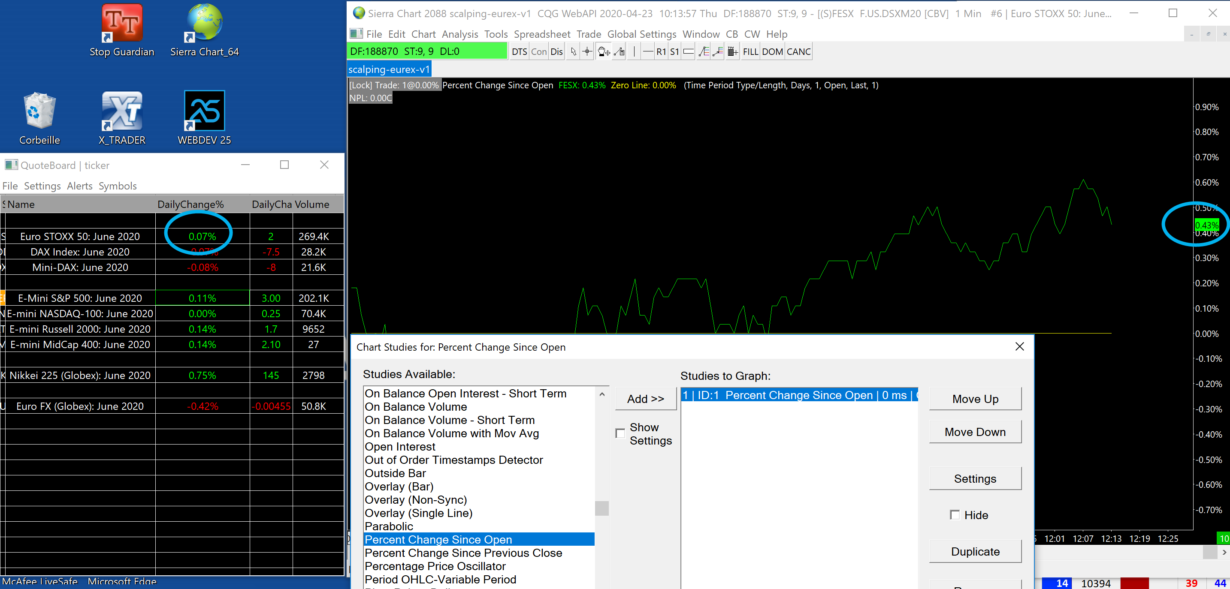Screen dimensions: 1230x589
Task: Select the hand interactive scroll tool
Action: (x=604, y=51)
